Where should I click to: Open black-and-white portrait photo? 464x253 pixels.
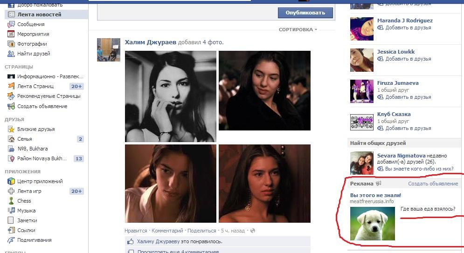[x=171, y=96]
